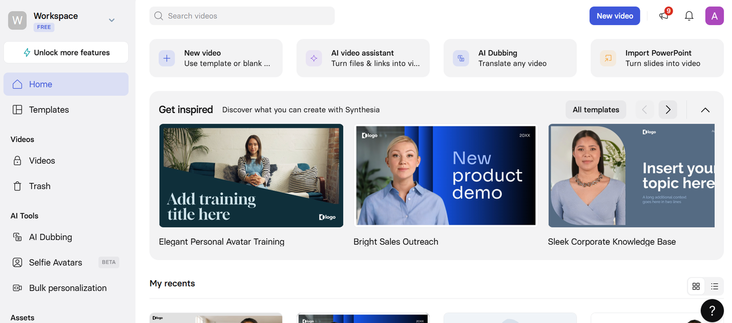This screenshot has width=732, height=323.
Task: Click the My recents heading
Action: (172, 284)
